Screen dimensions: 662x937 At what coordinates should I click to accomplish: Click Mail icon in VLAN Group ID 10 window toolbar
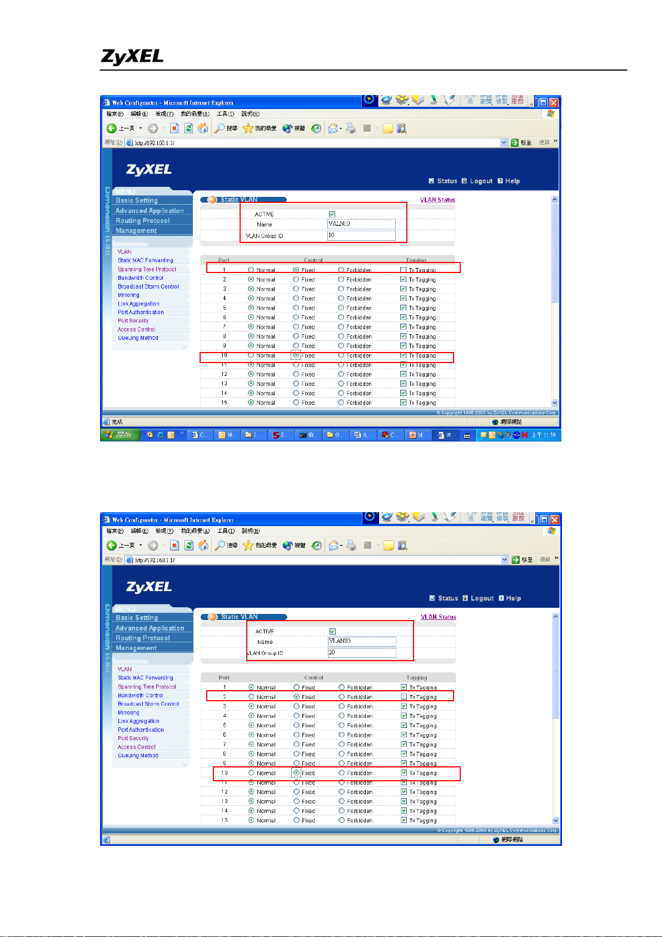point(333,128)
